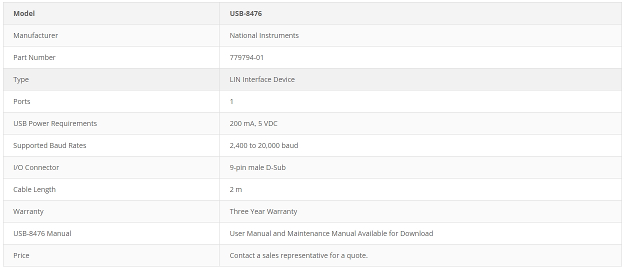
Task: Click the Cable Length label
Action: pos(34,189)
